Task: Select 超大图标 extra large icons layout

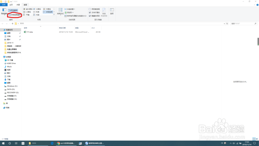Action: (x=28, y=9)
